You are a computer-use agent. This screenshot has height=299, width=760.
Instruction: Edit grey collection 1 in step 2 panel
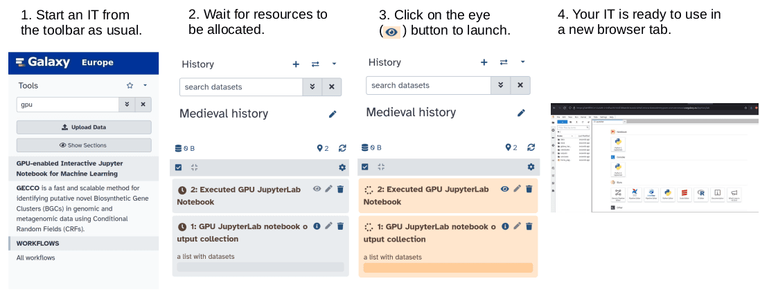[328, 226]
